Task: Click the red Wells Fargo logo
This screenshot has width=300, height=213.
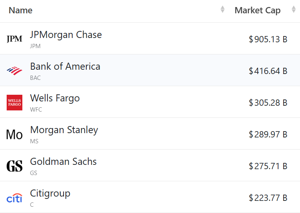Action: 15,102
